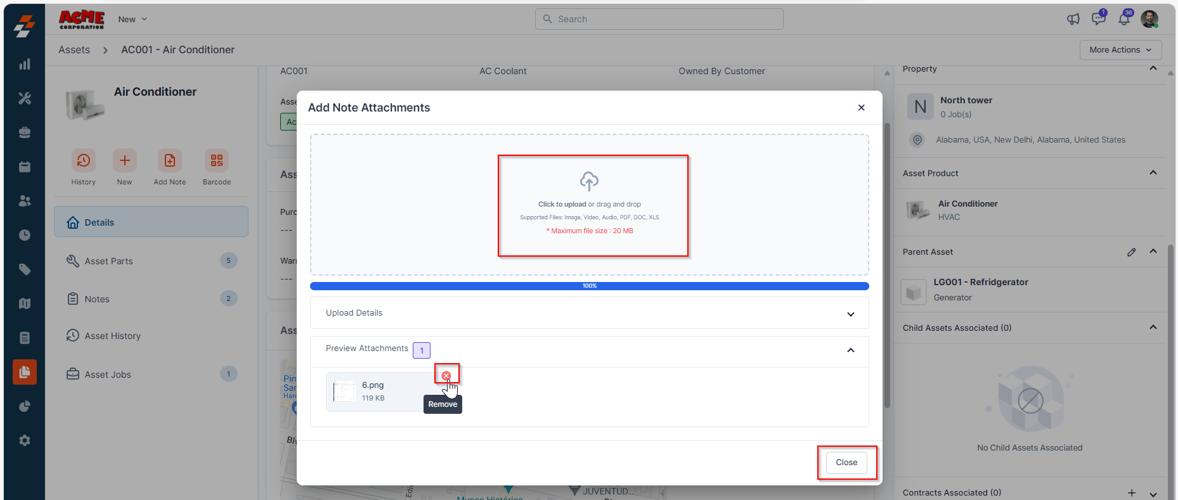1178x500 pixels.
Task: Click the Barcode icon
Action: click(217, 160)
